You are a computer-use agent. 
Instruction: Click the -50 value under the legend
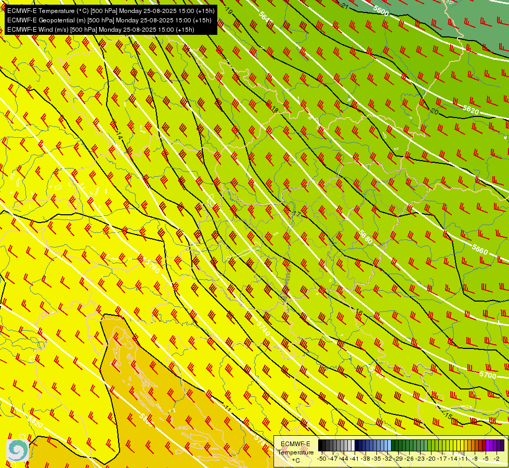pyautogui.click(x=322, y=459)
